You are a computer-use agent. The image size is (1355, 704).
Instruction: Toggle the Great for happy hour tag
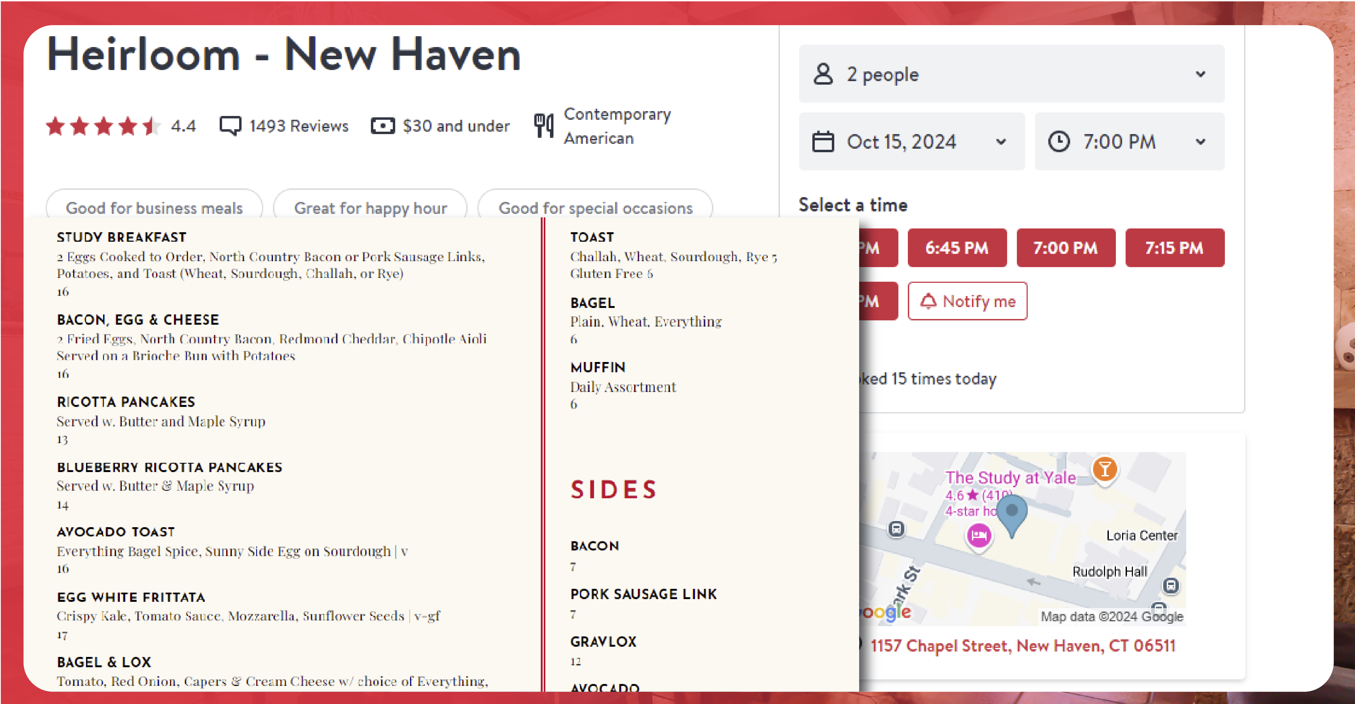pos(370,208)
